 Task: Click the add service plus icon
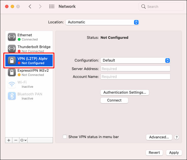pos(9,140)
